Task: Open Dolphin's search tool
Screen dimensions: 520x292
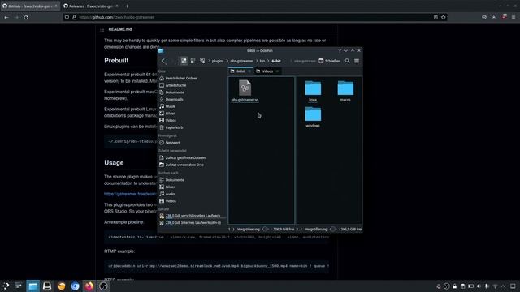Action: click(347, 61)
